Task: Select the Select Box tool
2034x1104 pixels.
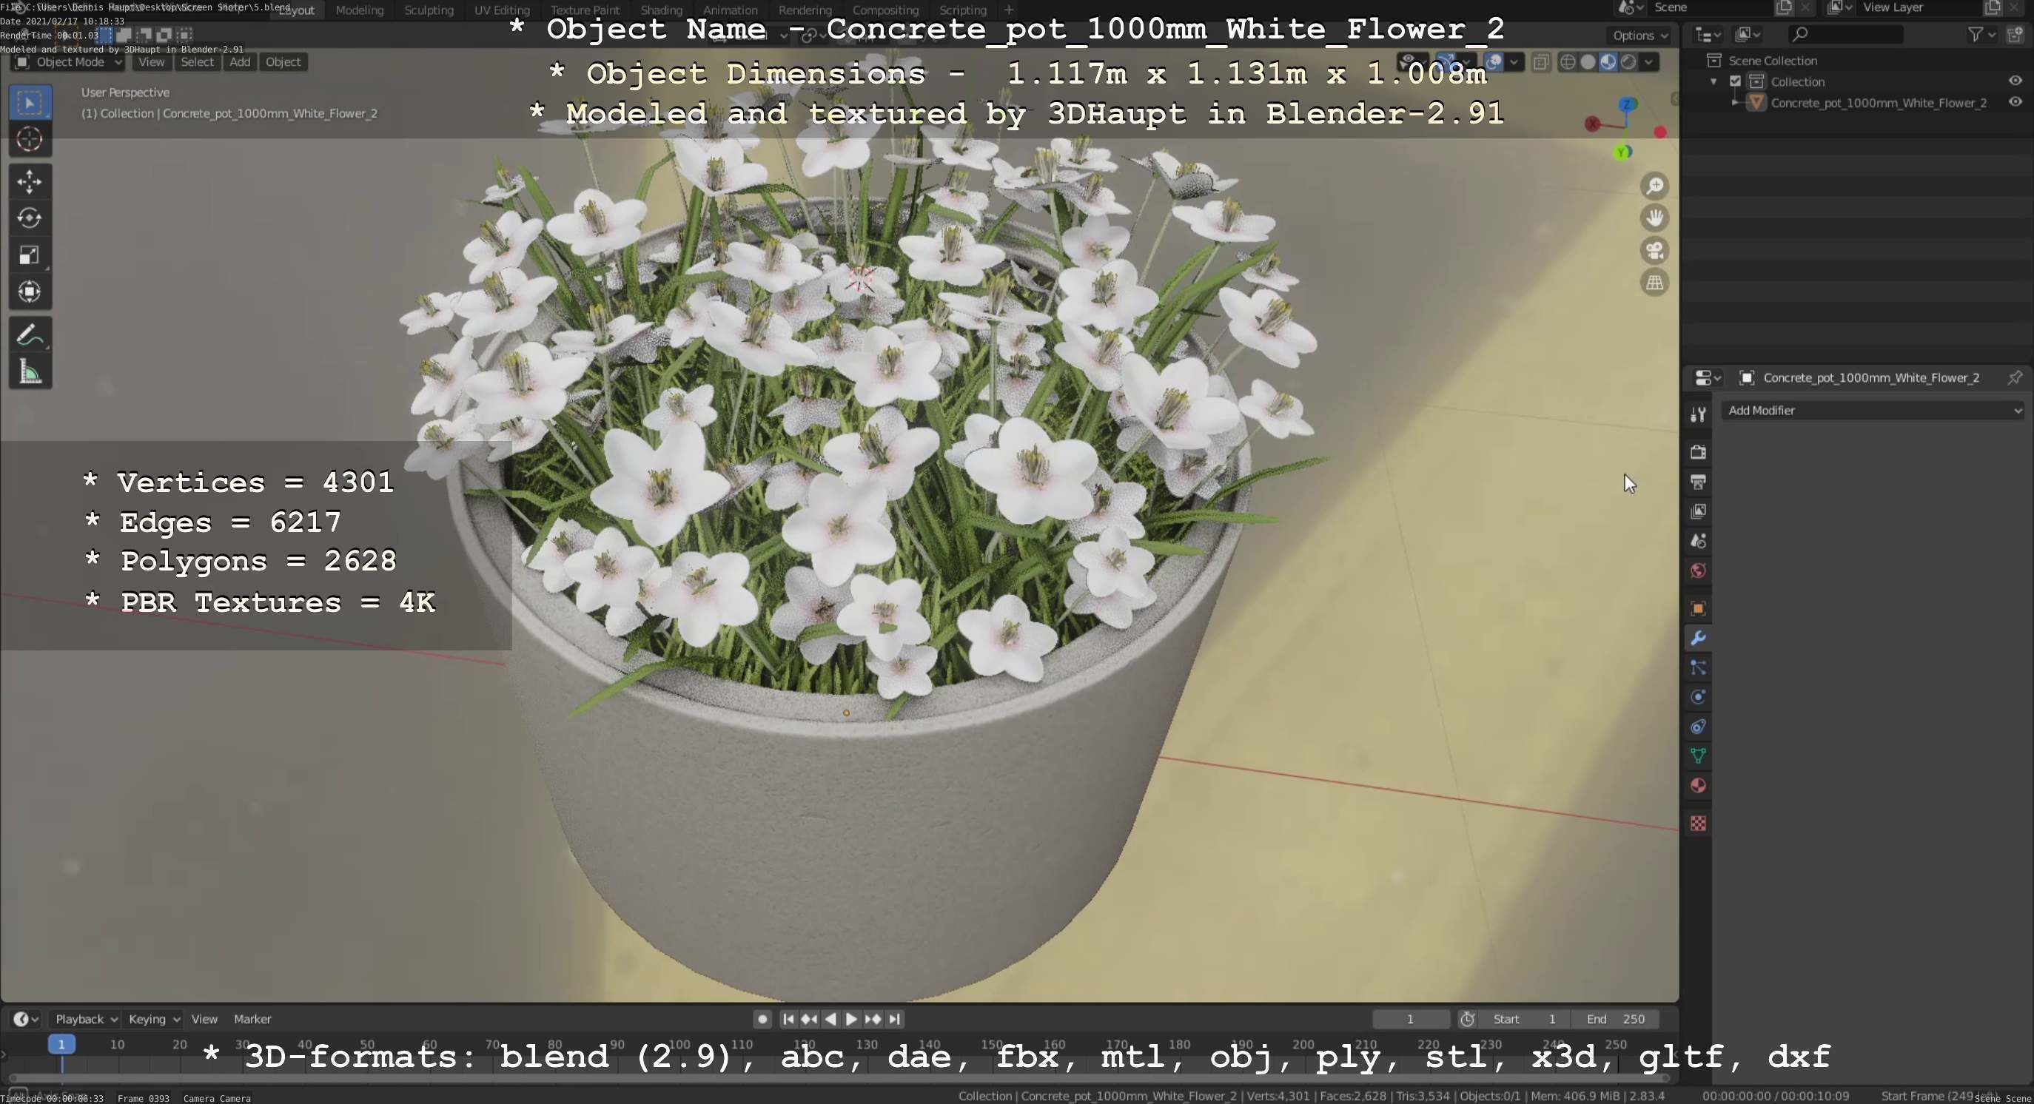Action: [30, 103]
